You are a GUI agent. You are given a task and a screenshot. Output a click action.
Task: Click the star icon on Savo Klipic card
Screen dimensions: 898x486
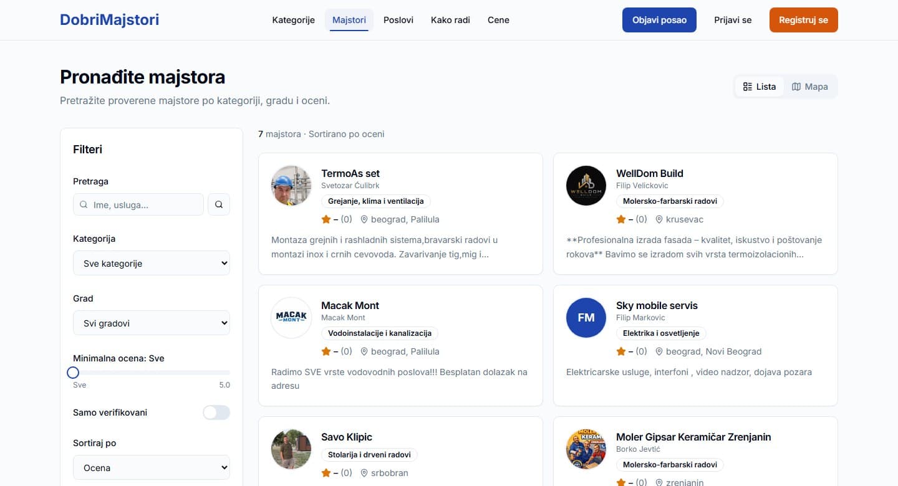[326, 473]
